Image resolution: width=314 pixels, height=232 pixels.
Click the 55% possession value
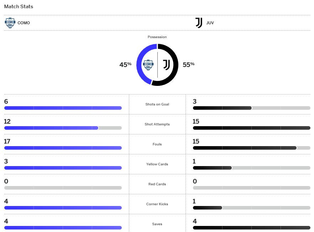(189, 65)
